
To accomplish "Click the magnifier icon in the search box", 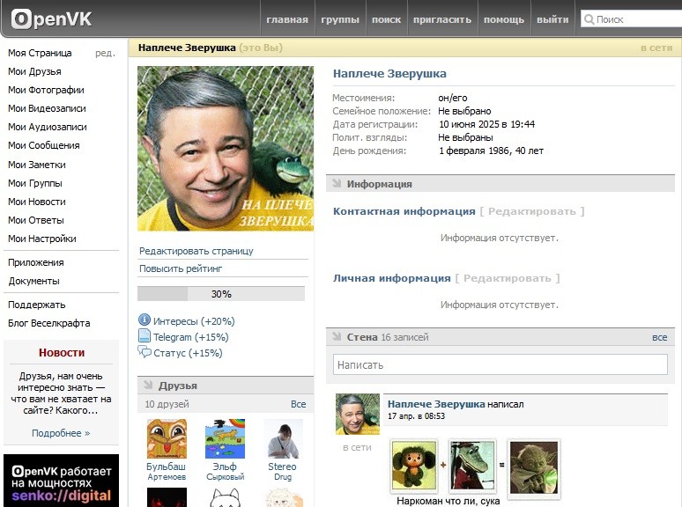I will point(589,19).
